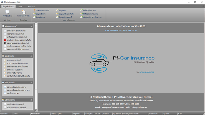Screen dimensions: 205x115
Task: Collapse the บริการต่อภาษี panel chevron
Action: click(x=31, y=100)
